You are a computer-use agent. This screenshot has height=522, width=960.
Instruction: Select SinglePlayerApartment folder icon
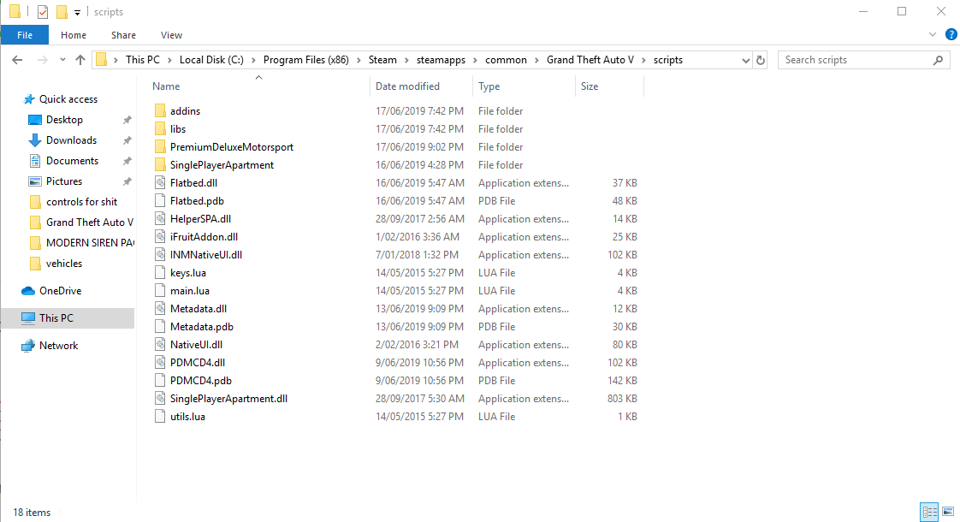tap(160, 165)
